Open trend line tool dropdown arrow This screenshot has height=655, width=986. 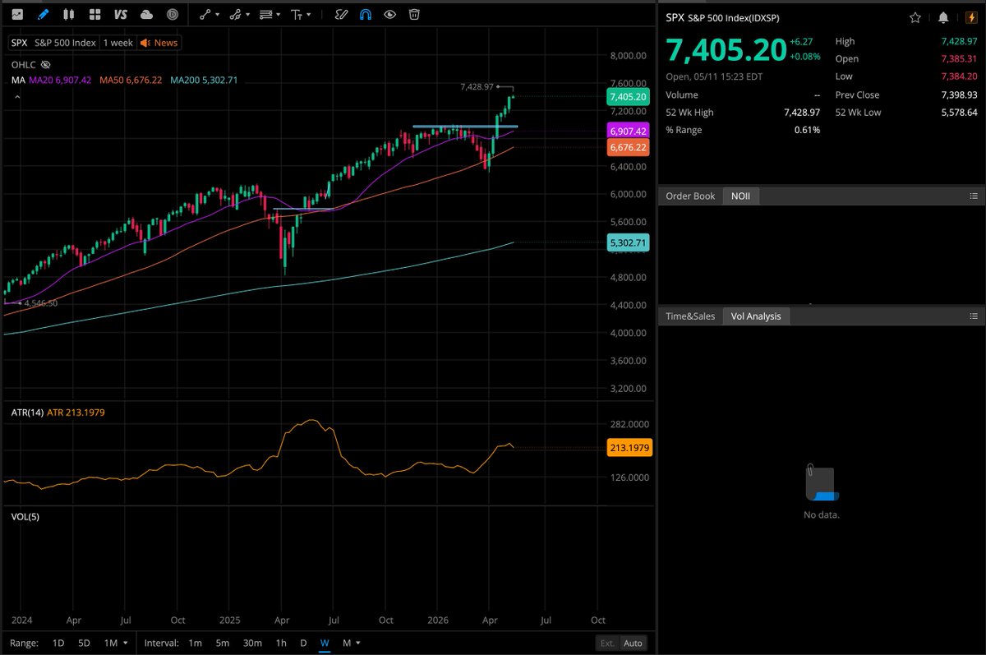pyautogui.click(x=219, y=15)
